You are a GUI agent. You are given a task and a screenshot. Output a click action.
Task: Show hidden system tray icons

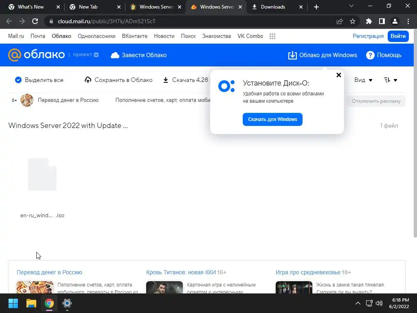(358, 303)
